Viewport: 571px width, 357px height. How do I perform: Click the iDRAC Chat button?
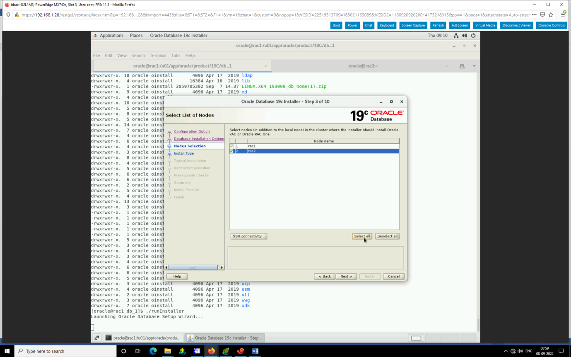coord(369,25)
